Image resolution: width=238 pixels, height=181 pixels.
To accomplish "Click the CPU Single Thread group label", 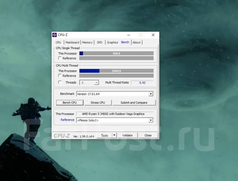I will [68, 48].
